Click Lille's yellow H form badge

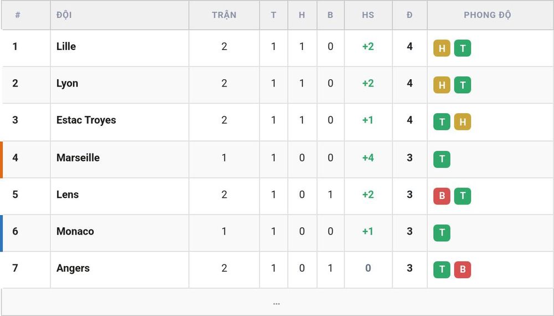[442, 48]
